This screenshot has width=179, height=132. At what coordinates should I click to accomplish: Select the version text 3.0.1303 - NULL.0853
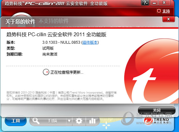click(61, 42)
